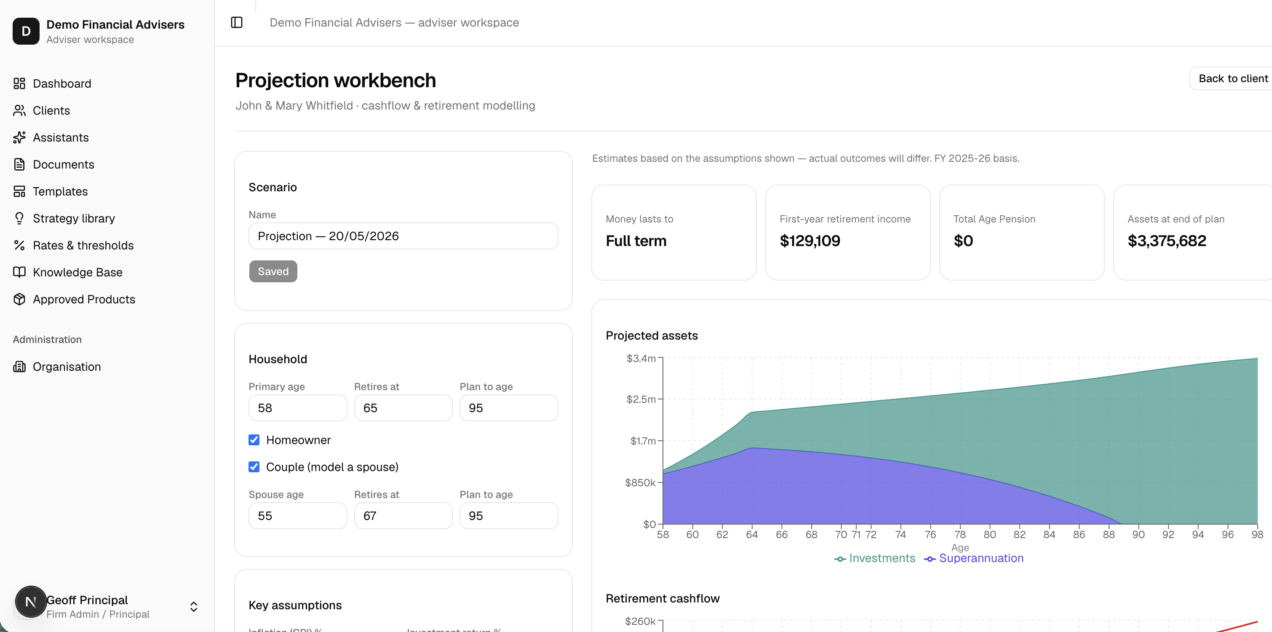Open Organisation administration page
This screenshot has width=1272, height=632.
(67, 367)
